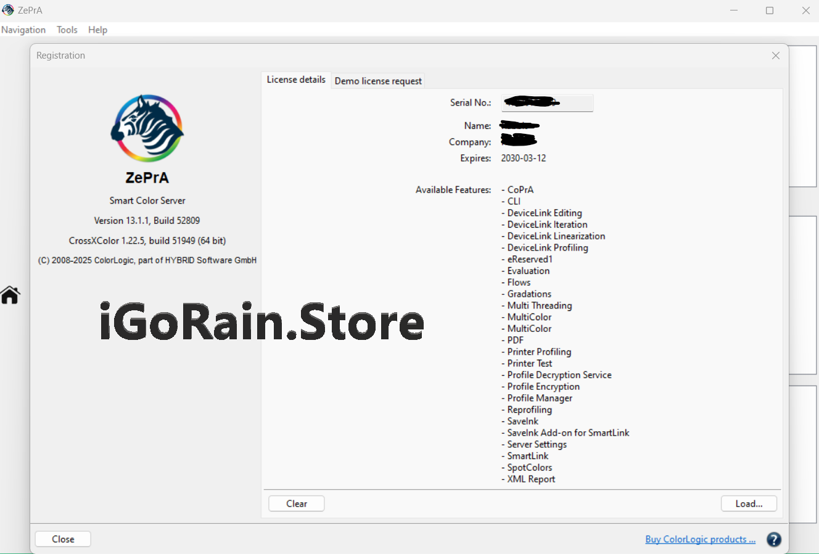Open the Navigation menu
Viewport: 819px width, 554px height.
tap(23, 30)
